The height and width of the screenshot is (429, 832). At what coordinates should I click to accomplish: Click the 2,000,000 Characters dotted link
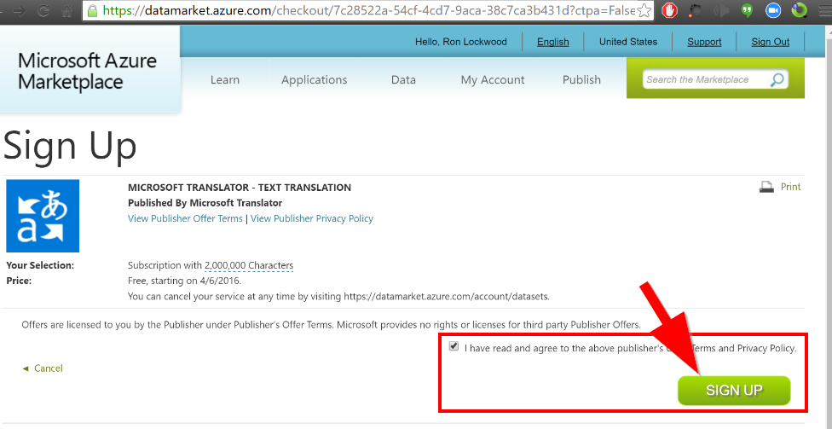click(x=249, y=265)
